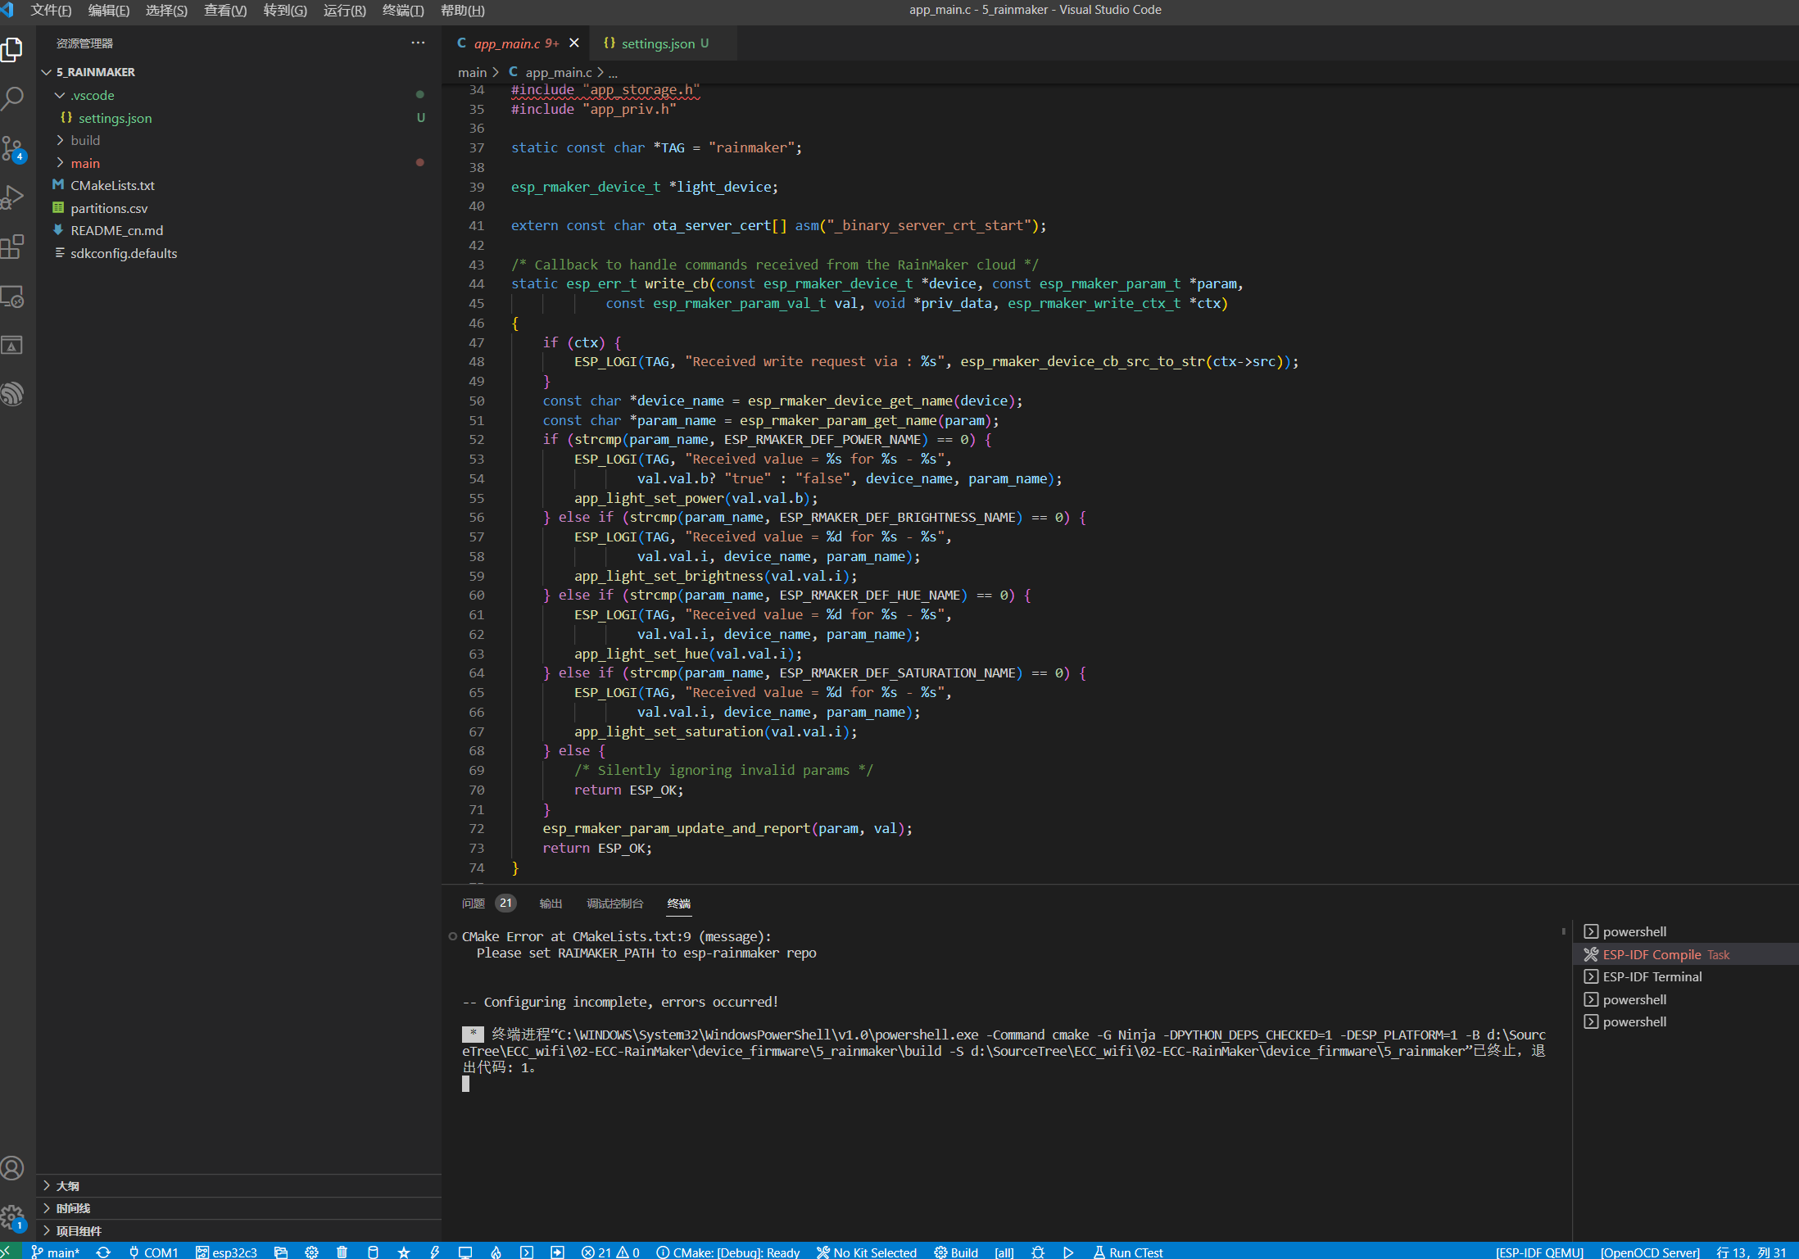1799x1259 pixels.
Task: Open the Accounts menu
Action: pyautogui.click(x=13, y=1167)
